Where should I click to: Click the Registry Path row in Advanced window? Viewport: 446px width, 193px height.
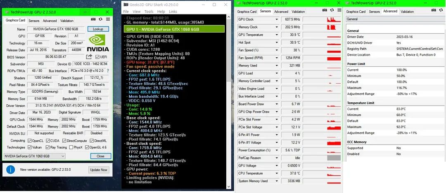395,49
